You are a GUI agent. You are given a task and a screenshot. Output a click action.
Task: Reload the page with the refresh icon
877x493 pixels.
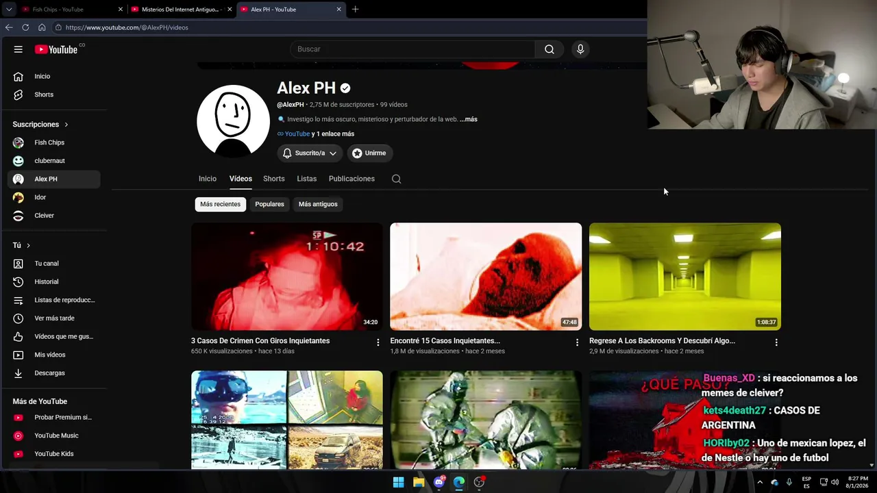pyautogui.click(x=25, y=27)
